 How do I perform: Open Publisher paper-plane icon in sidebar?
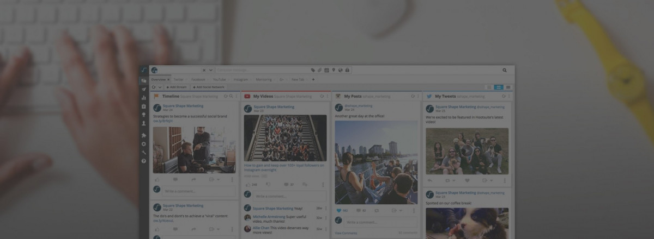pyautogui.click(x=144, y=89)
